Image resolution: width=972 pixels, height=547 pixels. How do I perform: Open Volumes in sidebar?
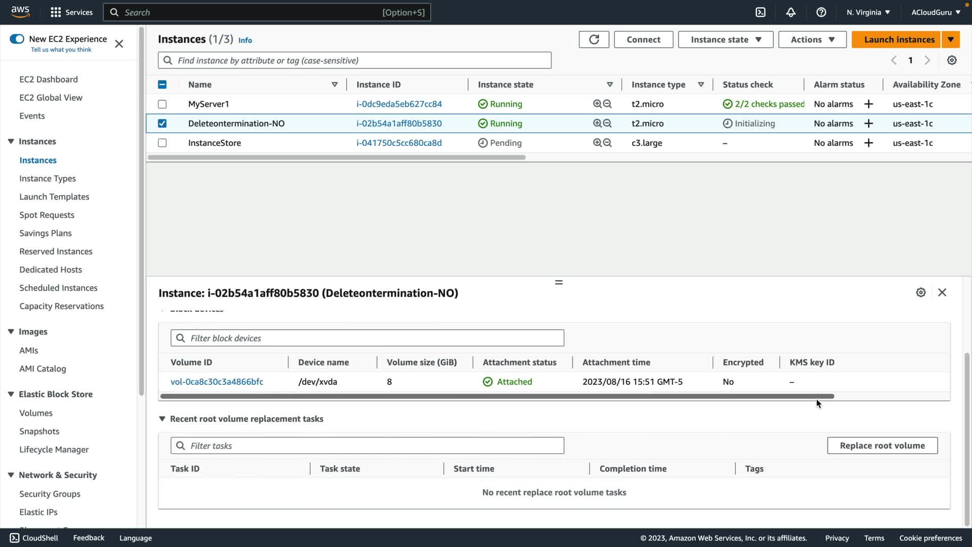point(35,413)
